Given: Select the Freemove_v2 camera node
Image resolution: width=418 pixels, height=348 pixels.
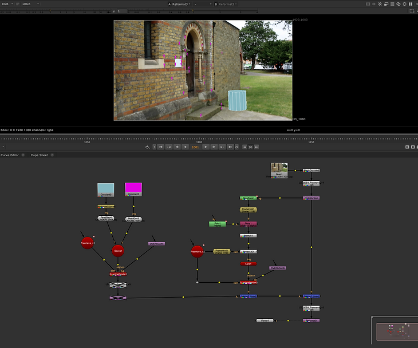Looking at the screenshot, I should (x=198, y=251).
